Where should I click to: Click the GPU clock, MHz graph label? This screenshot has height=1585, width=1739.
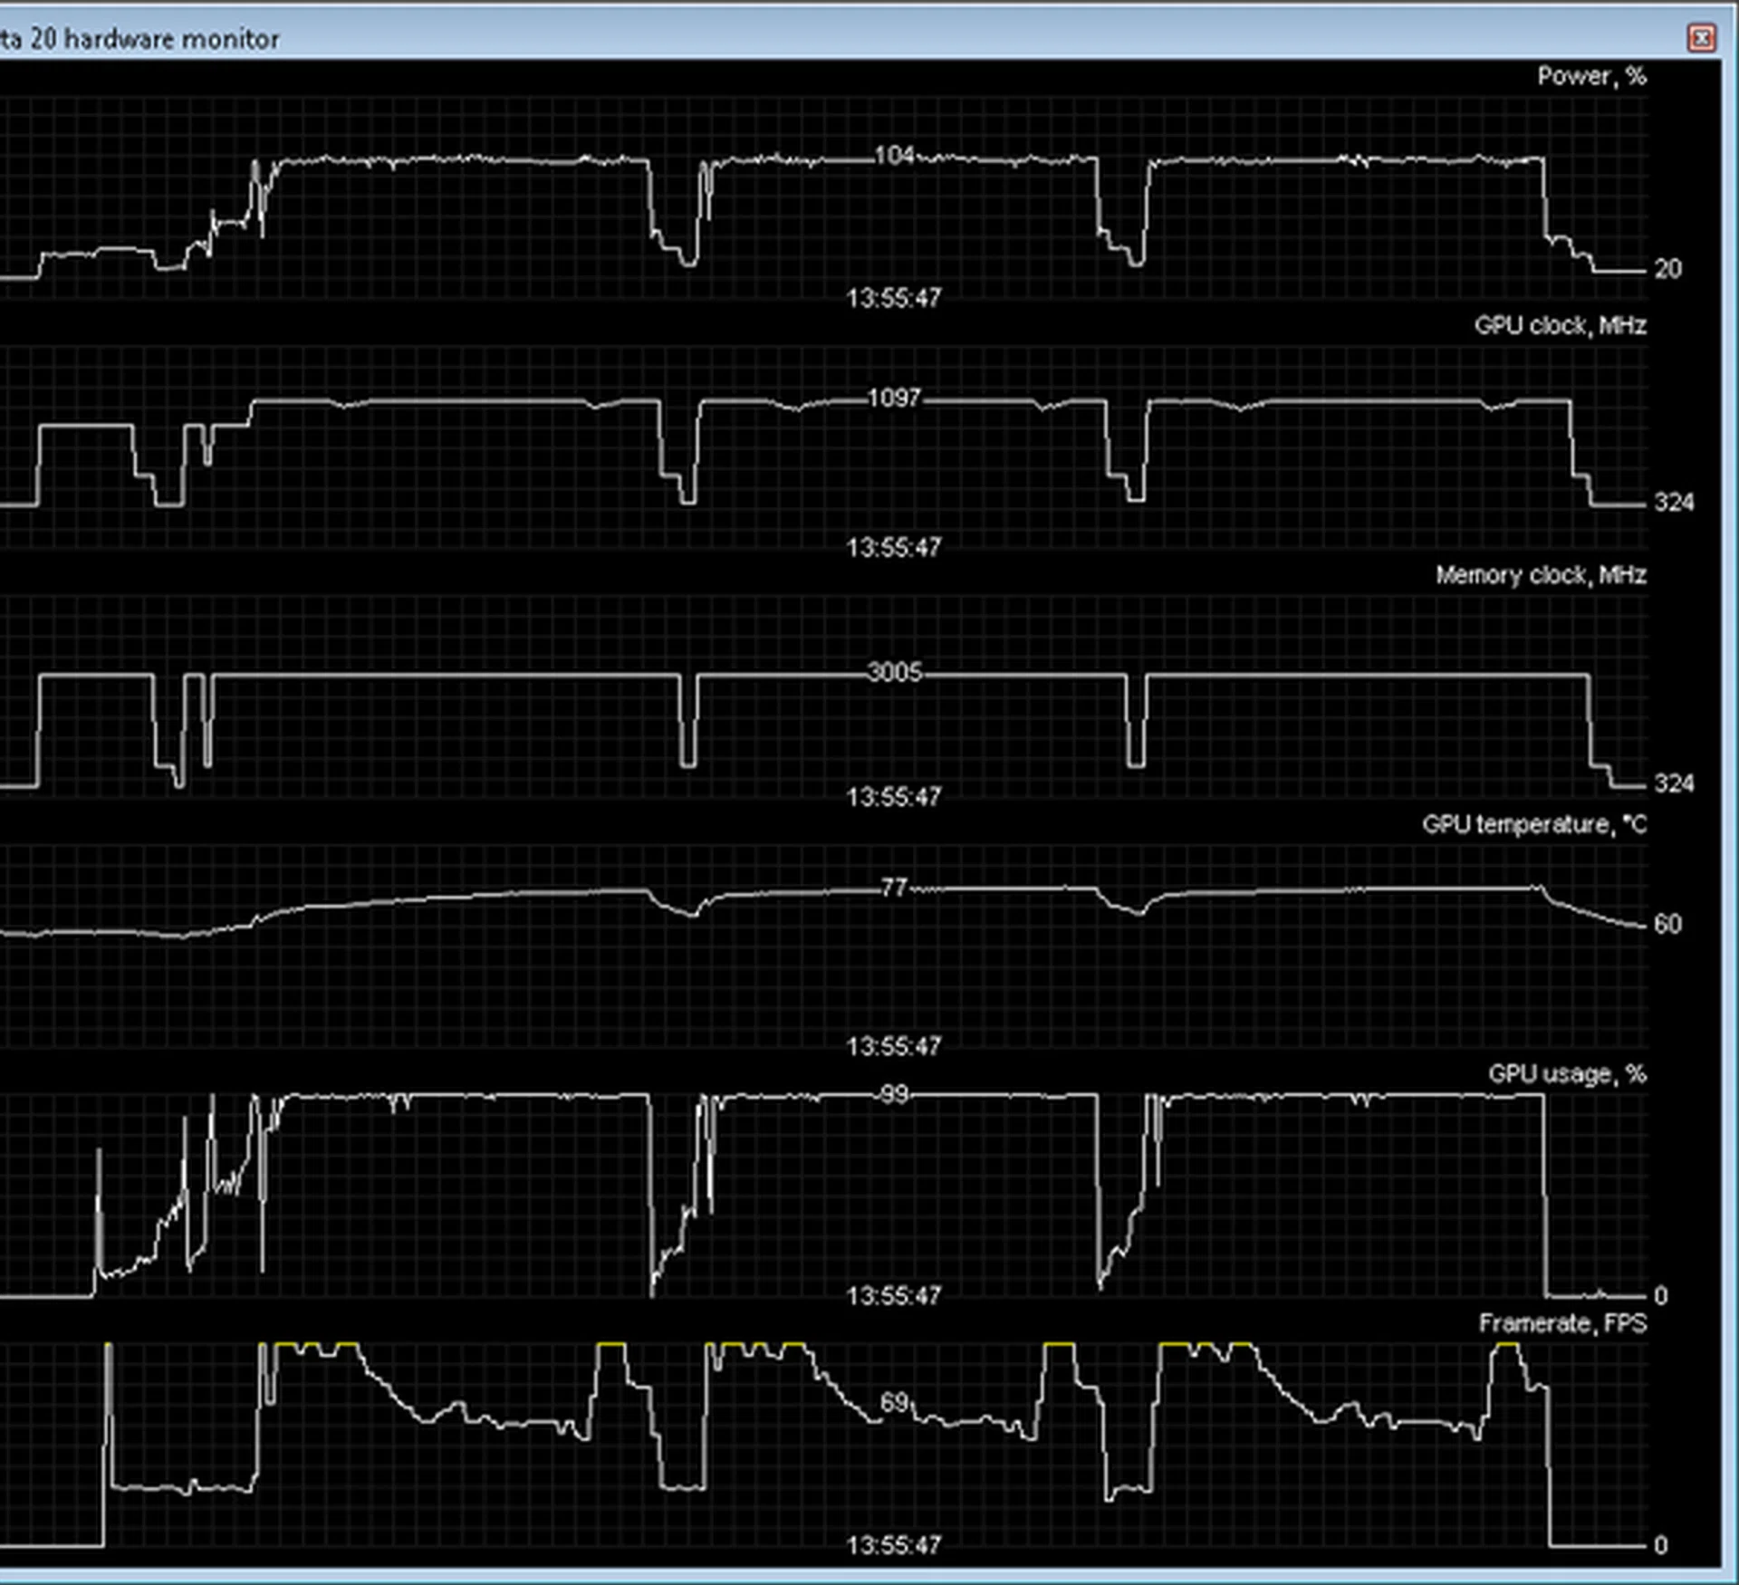tap(1560, 325)
